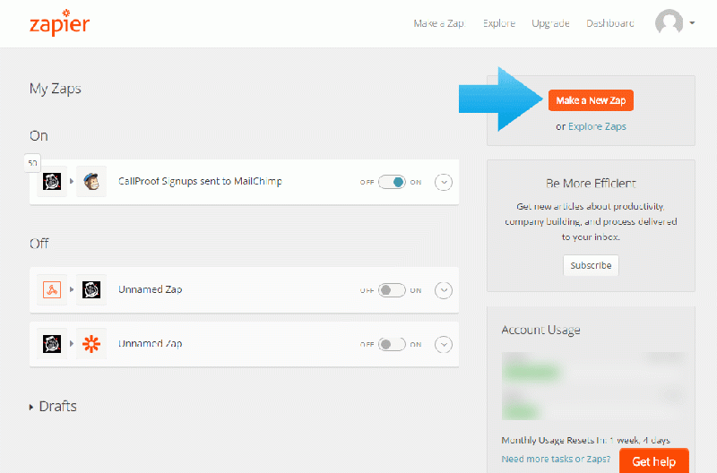Expand options for CallProof Signups zap
717x473 pixels.
click(444, 182)
